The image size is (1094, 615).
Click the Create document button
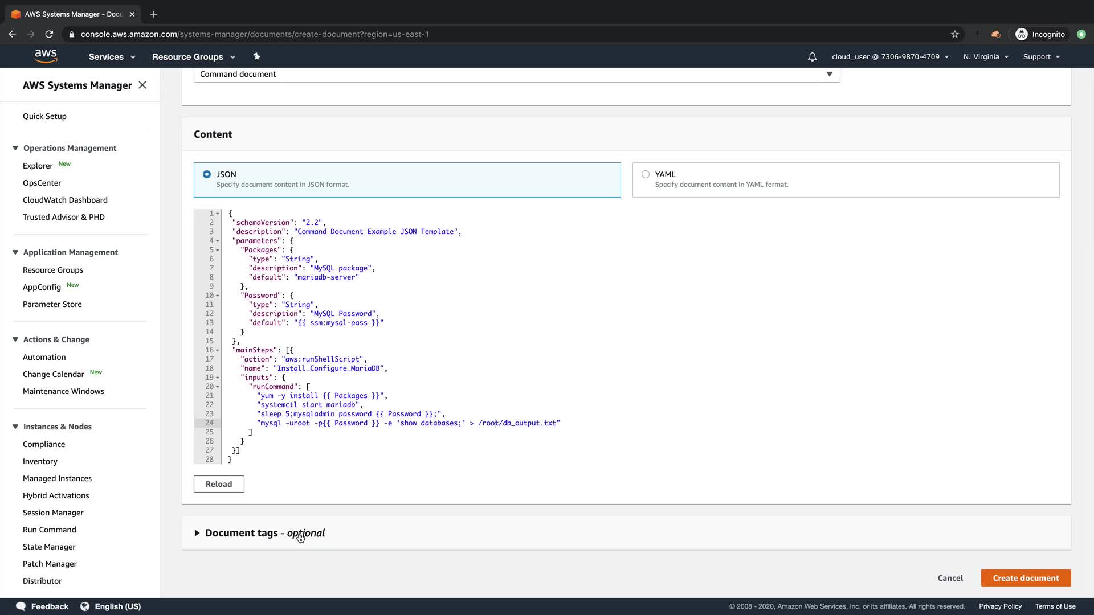click(x=1026, y=578)
